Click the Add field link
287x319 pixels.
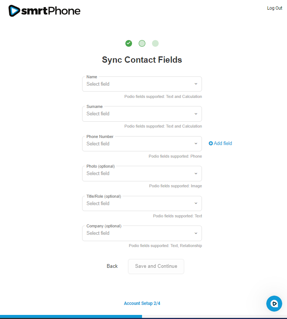click(x=223, y=144)
